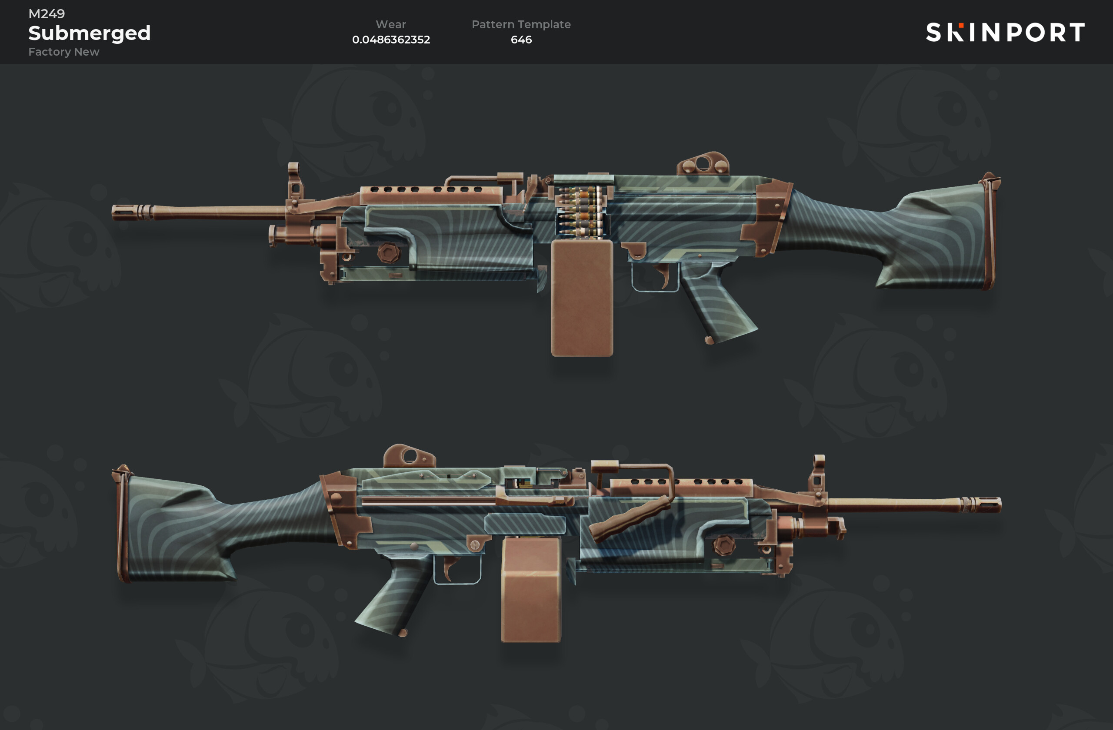This screenshot has height=730, width=1113.
Task: Click the top rifle's muzzle flash hider
Action: [131, 212]
